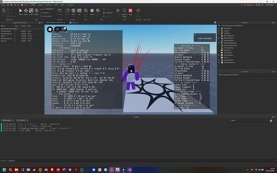Click the Assistant button in title bar

249,5
